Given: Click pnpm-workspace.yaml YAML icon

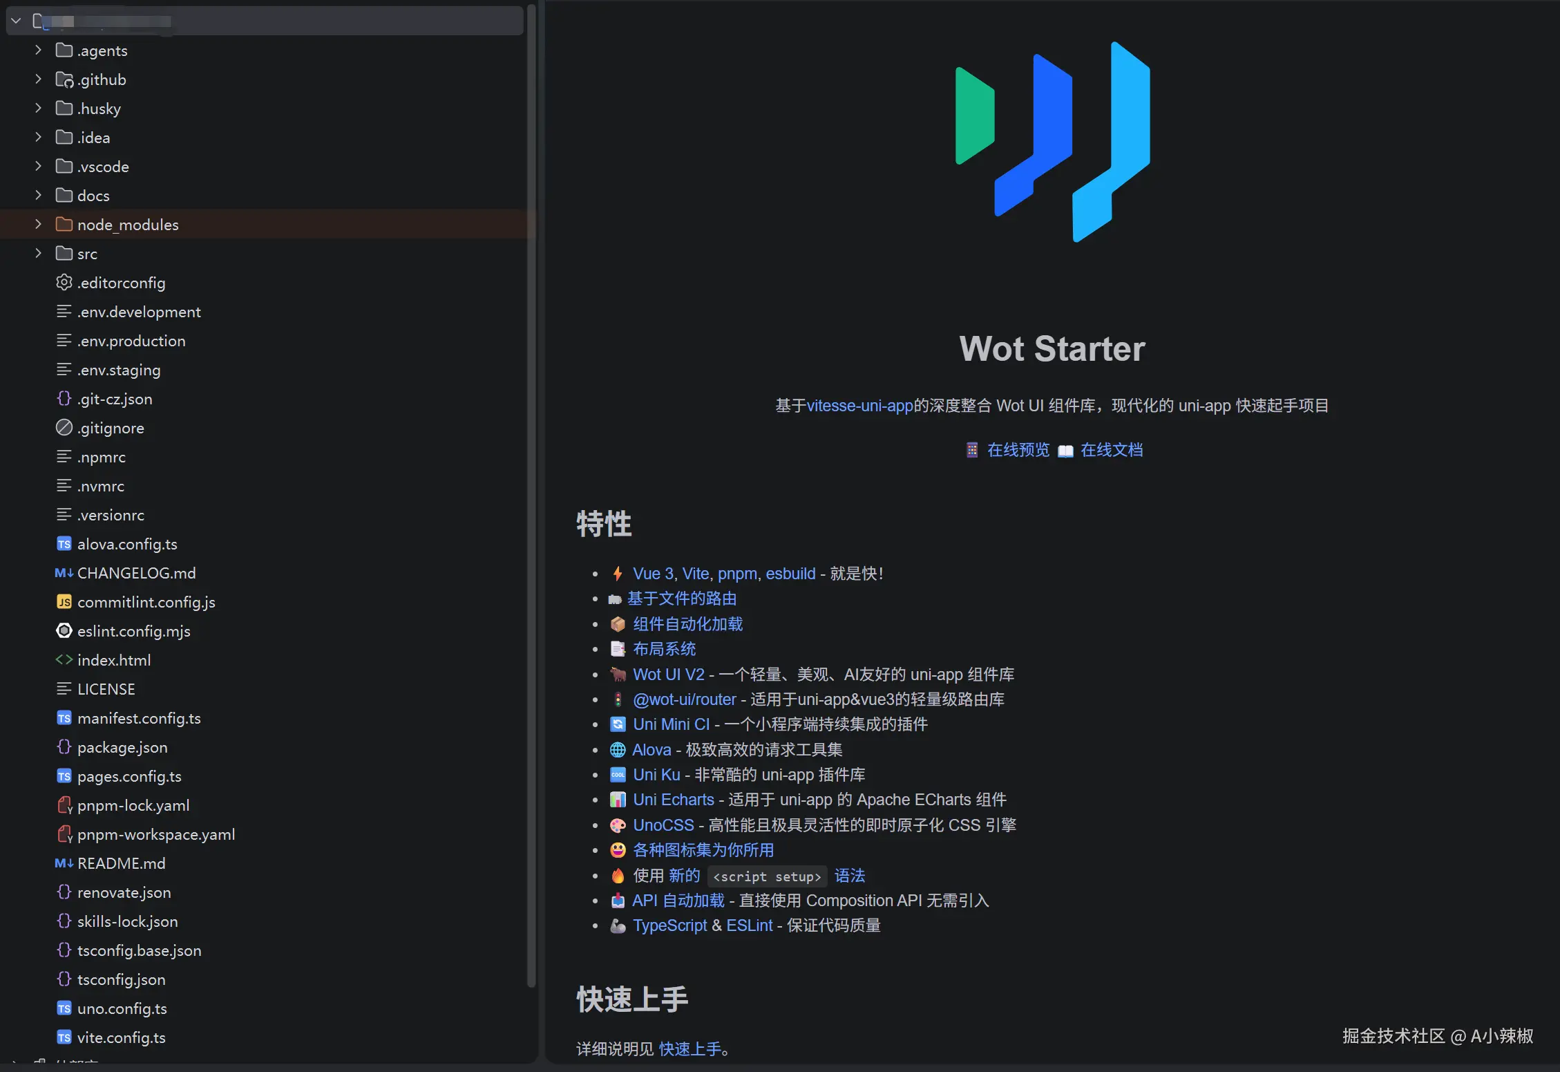Looking at the screenshot, I should tap(64, 834).
